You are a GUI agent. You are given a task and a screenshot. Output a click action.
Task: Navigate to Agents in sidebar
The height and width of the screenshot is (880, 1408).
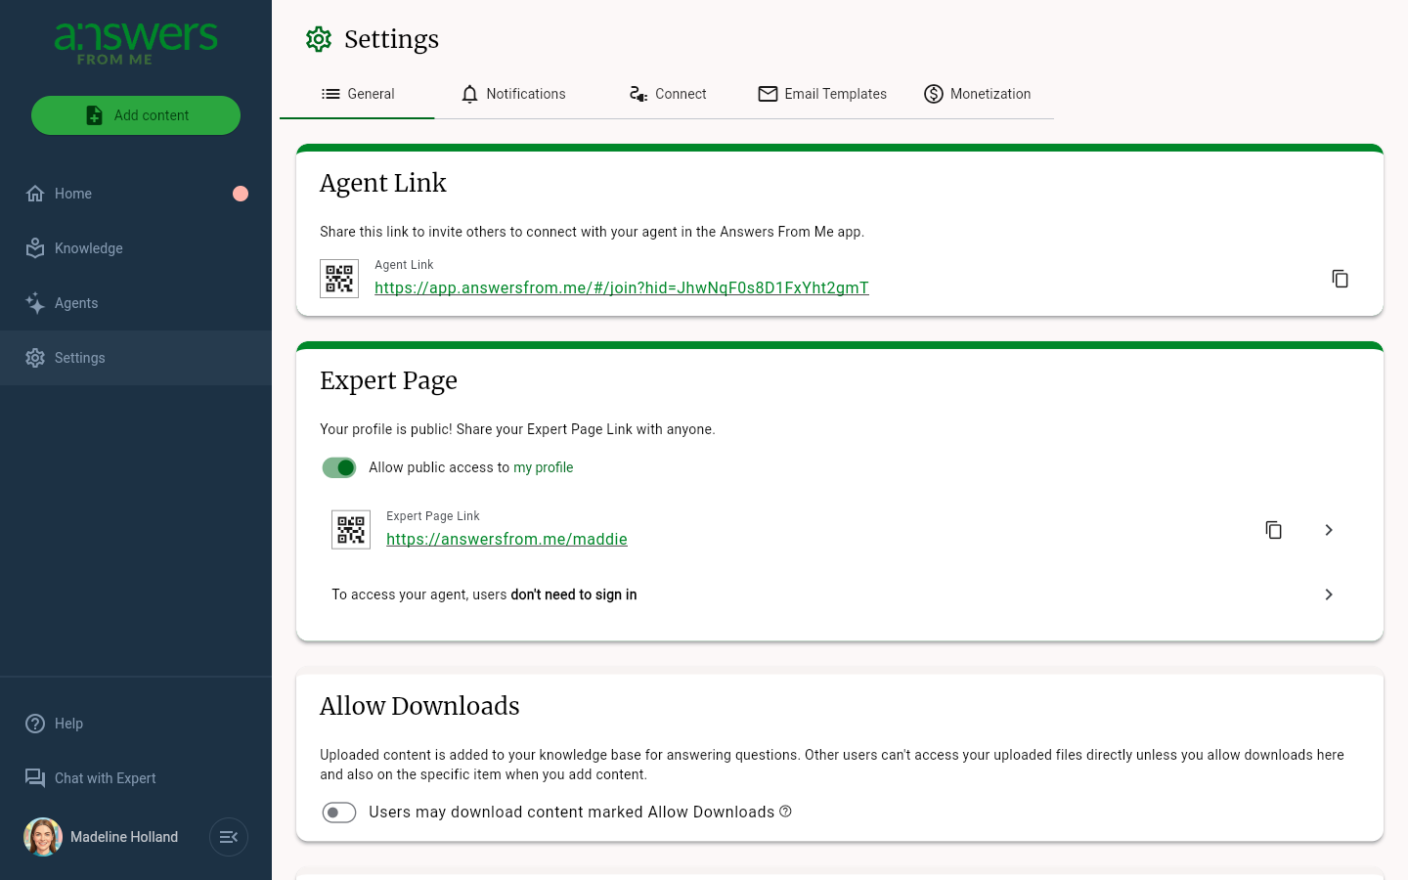136,303
